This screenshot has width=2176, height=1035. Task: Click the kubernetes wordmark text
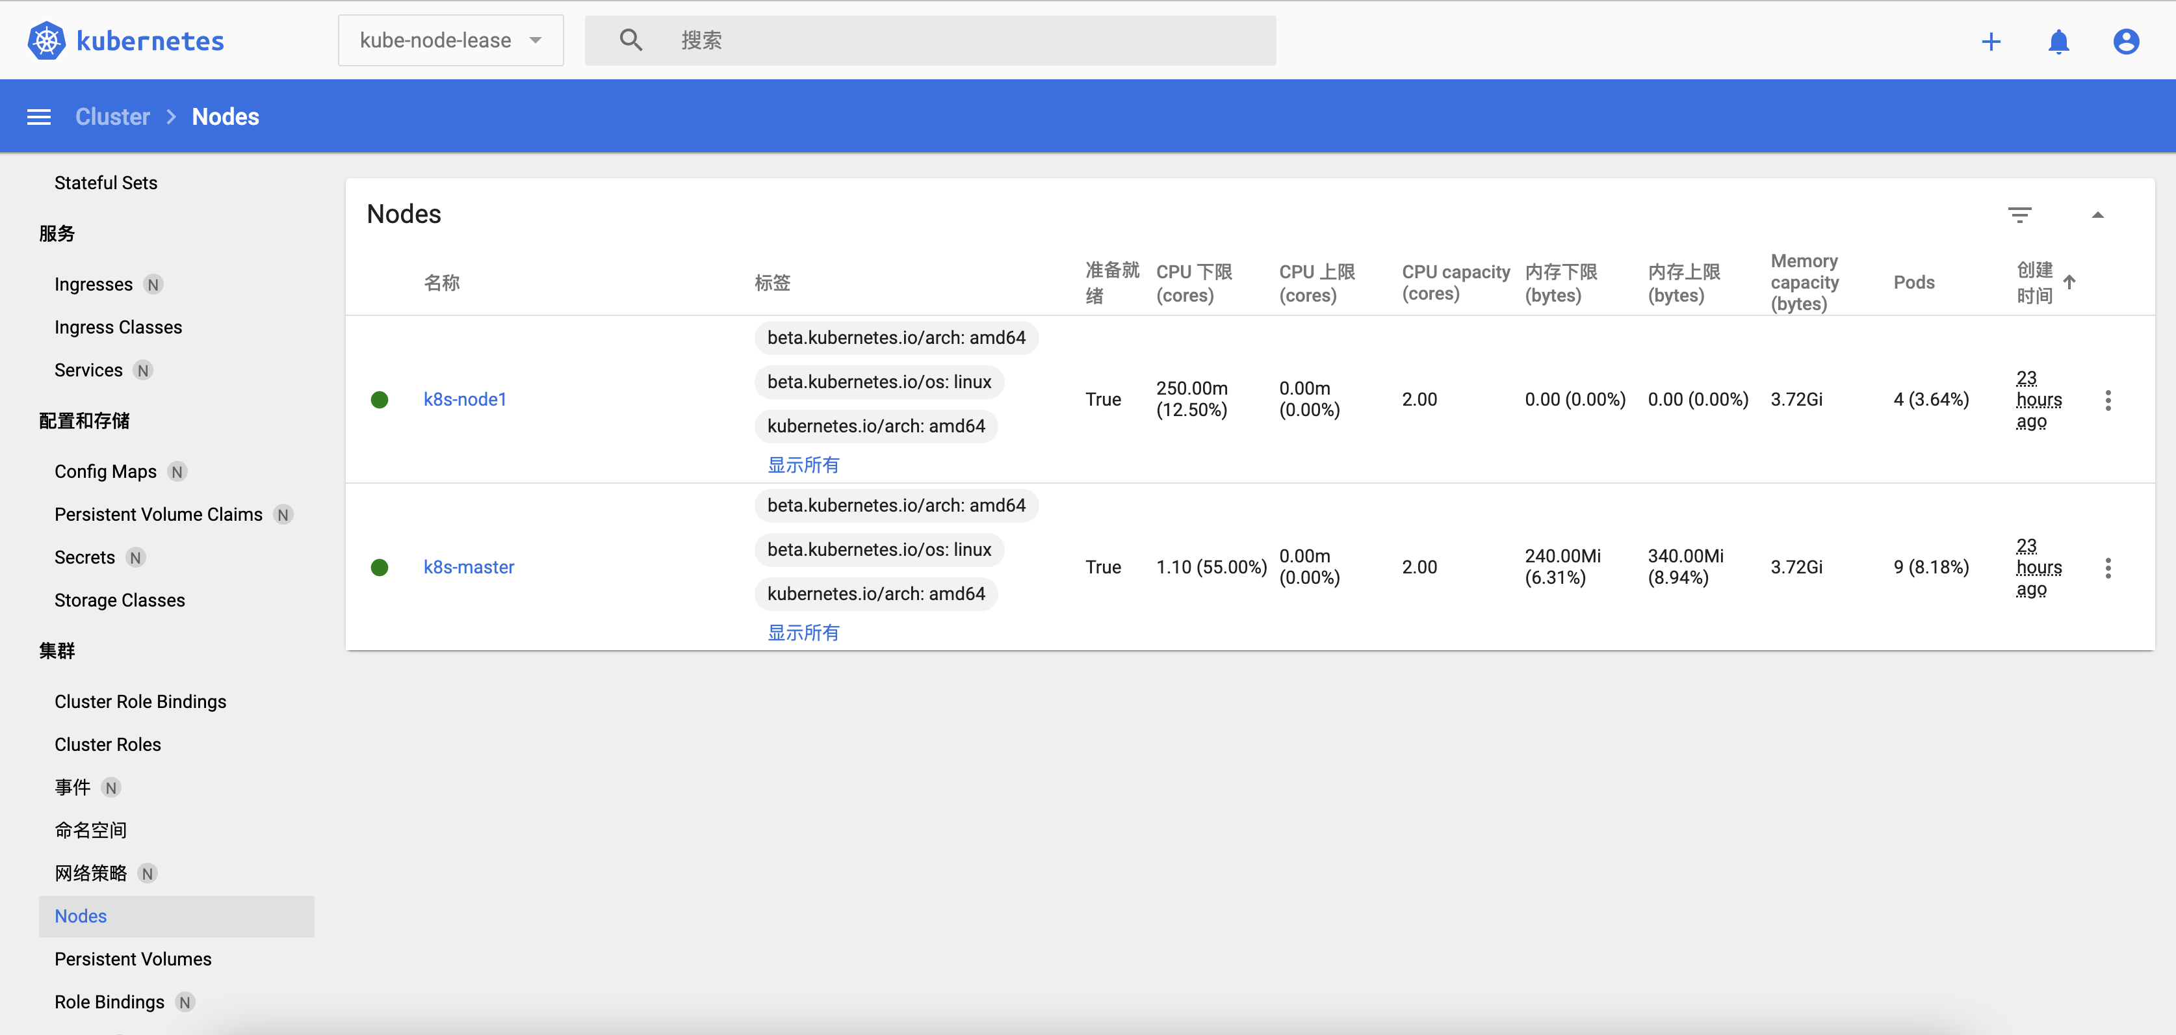149,40
